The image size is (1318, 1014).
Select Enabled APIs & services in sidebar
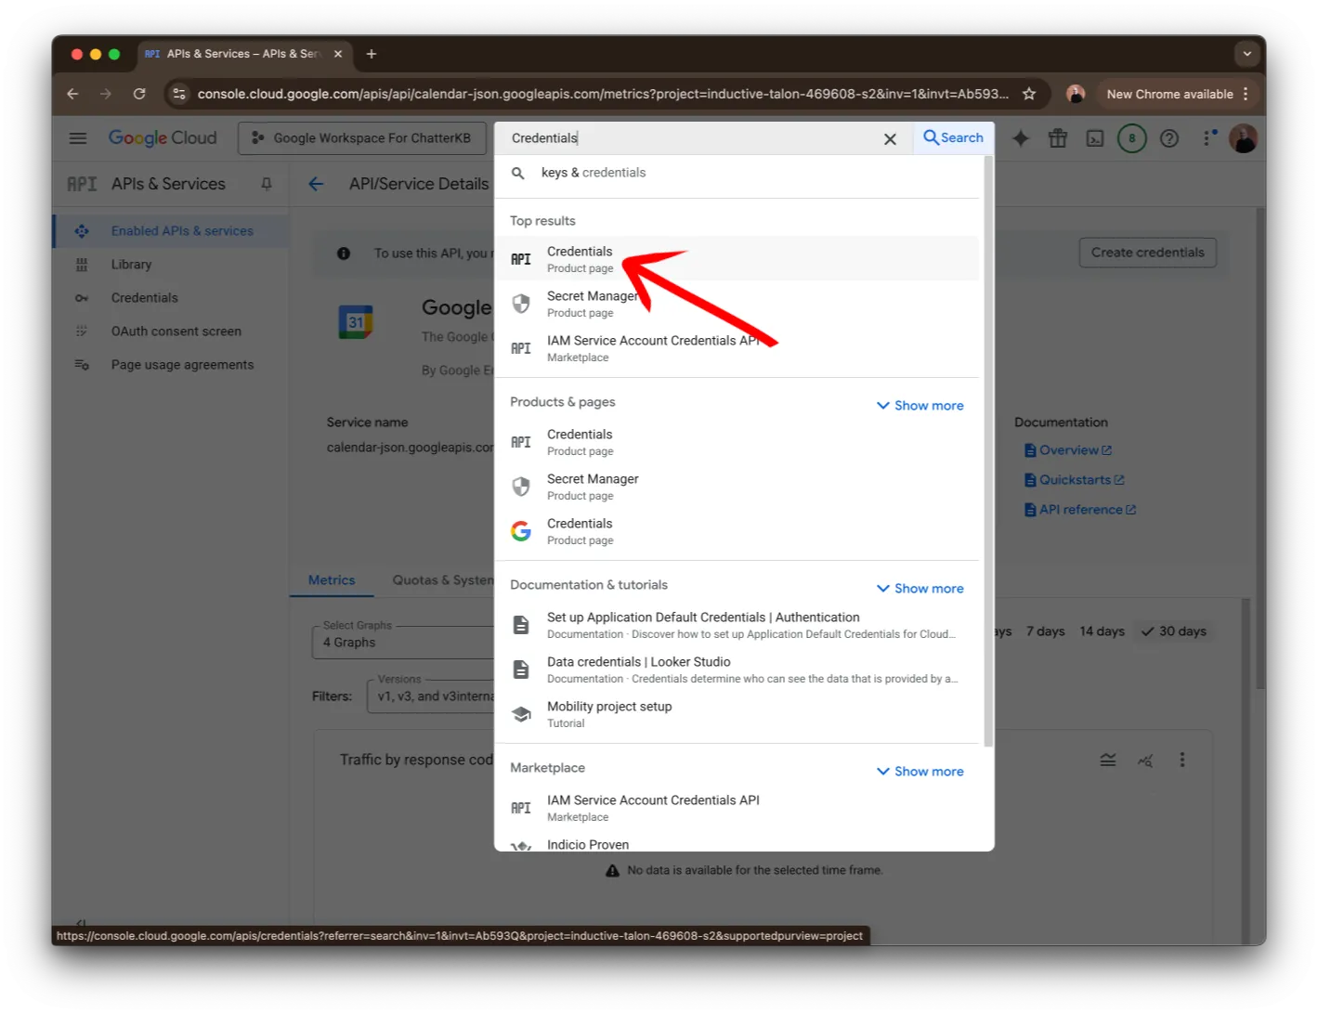point(171,231)
